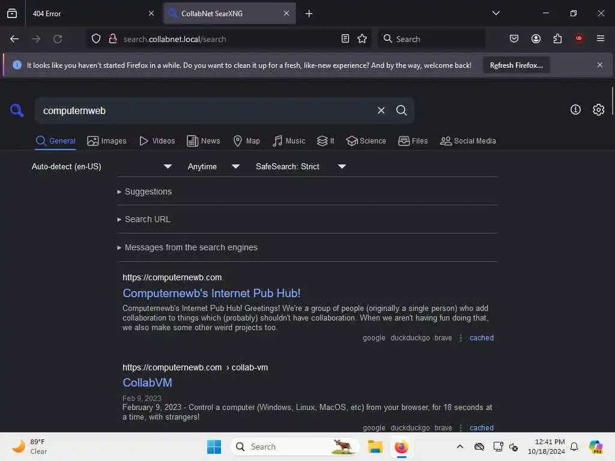
Task: Close the CollabNet SearXNG tab
Action: tap(286, 13)
